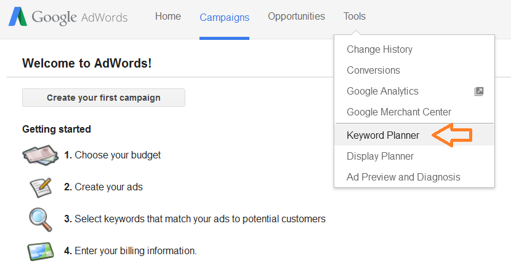Click the money bills budget icon
511x264 pixels.
41,155
